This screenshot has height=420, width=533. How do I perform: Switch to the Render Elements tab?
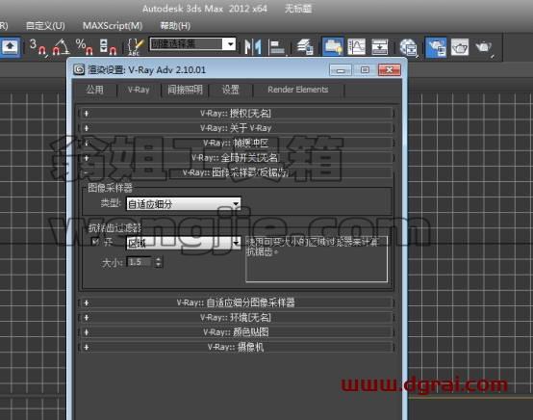tap(298, 90)
